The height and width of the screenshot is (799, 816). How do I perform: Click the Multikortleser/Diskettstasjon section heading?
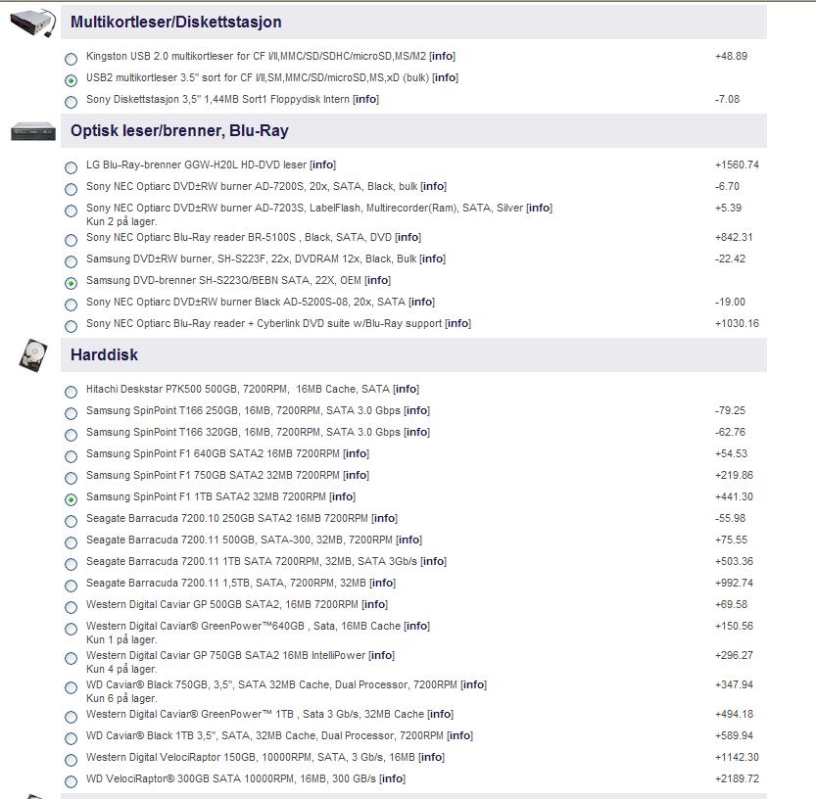[x=176, y=23]
